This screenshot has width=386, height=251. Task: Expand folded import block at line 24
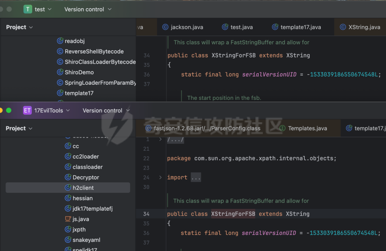(x=160, y=177)
